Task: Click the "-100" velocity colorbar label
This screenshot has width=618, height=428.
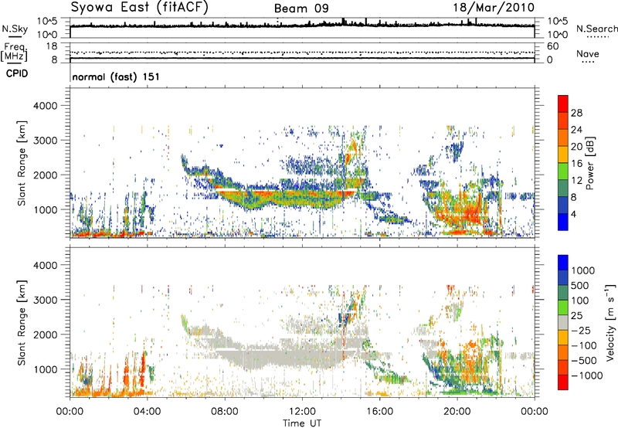Action: 584,345
